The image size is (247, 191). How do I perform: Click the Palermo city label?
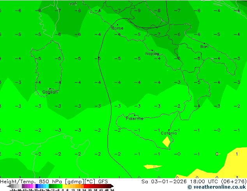[x=134, y=118]
